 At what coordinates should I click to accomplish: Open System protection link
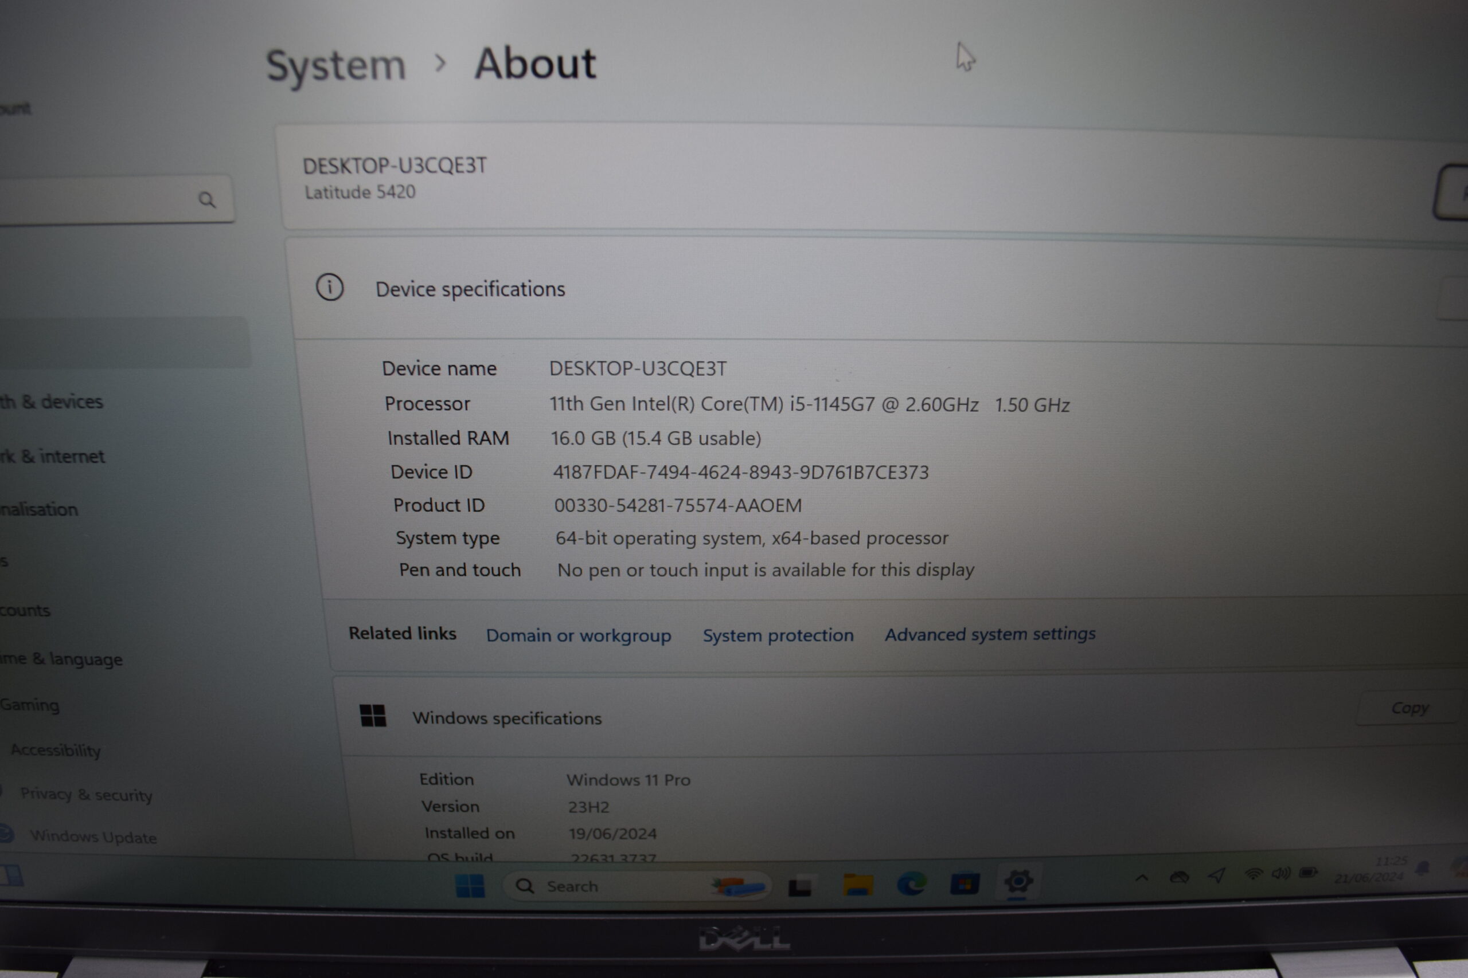[x=778, y=635]
